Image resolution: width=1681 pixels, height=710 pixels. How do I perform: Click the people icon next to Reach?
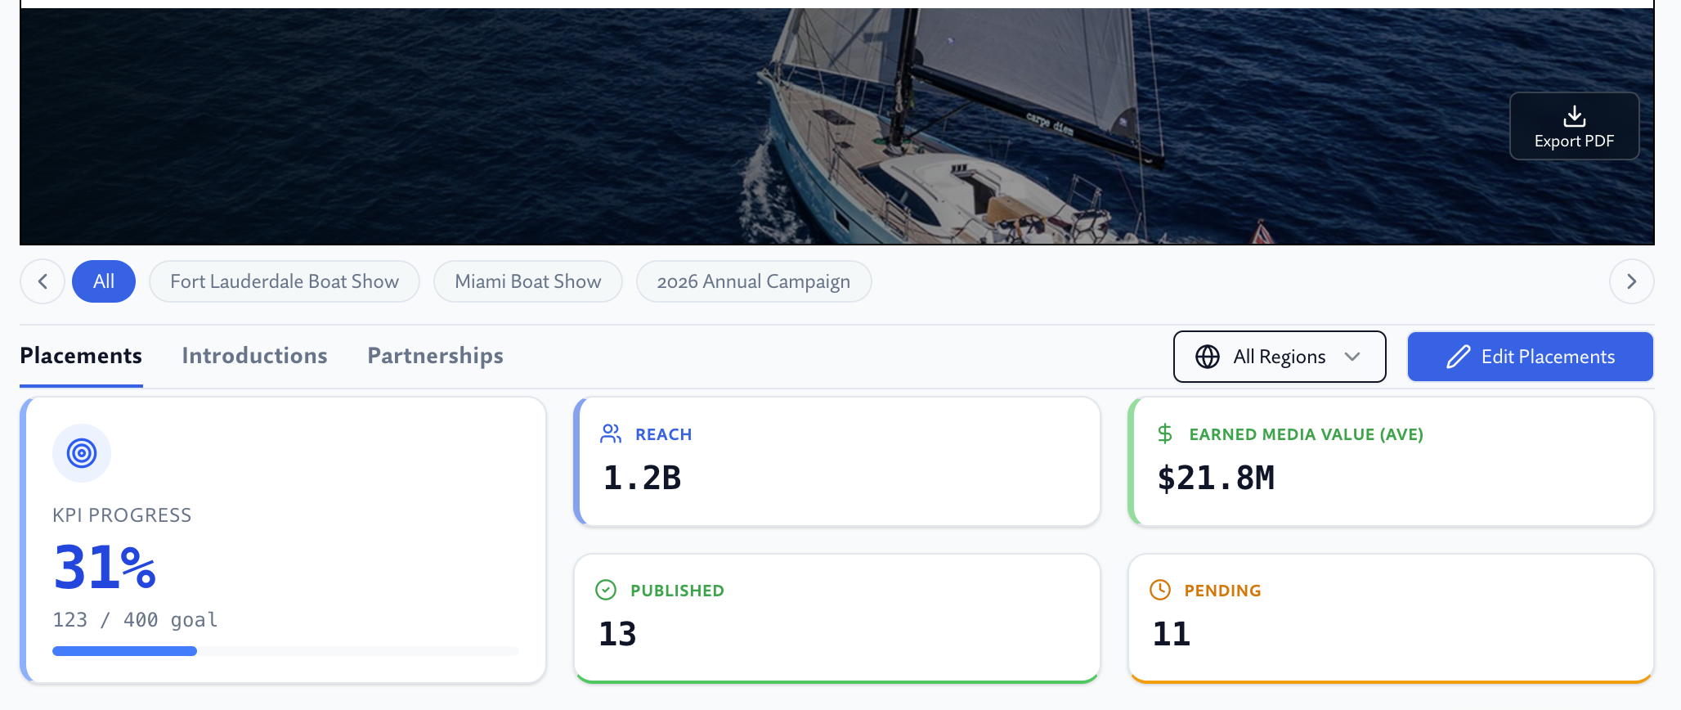point(610,434)
